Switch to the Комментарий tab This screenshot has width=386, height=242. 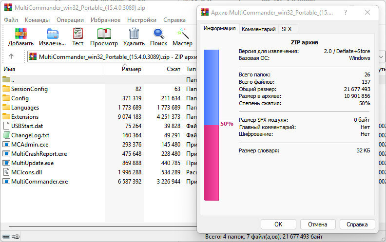258,29
